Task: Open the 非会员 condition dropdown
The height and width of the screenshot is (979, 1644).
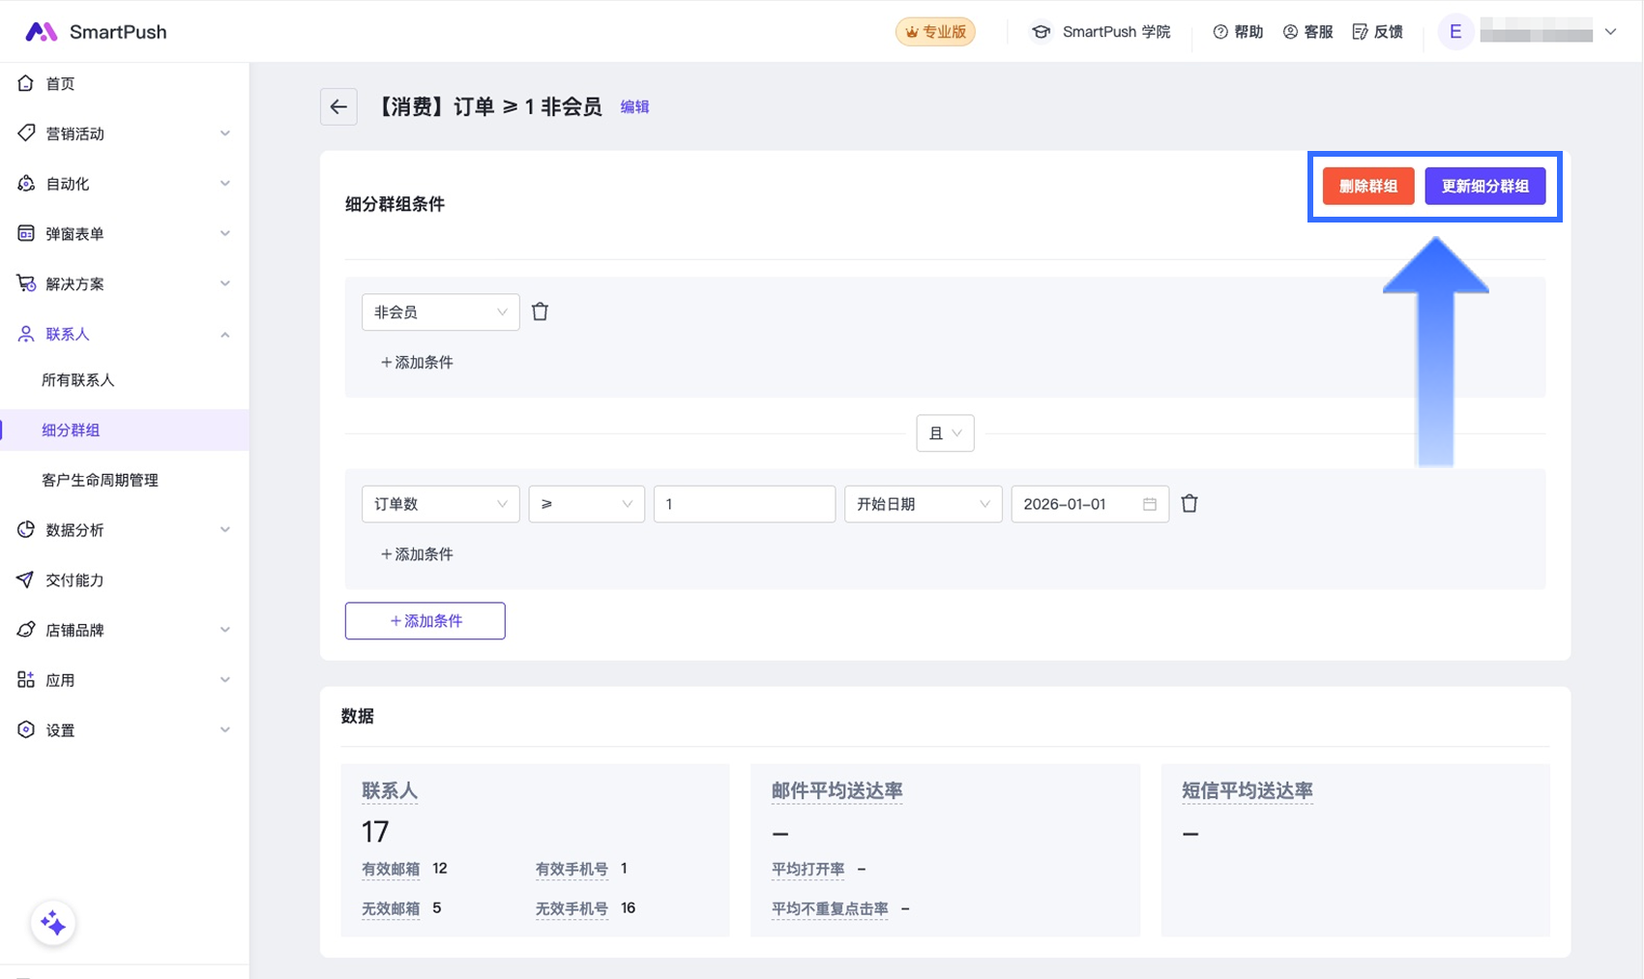Action: (440, 311)
